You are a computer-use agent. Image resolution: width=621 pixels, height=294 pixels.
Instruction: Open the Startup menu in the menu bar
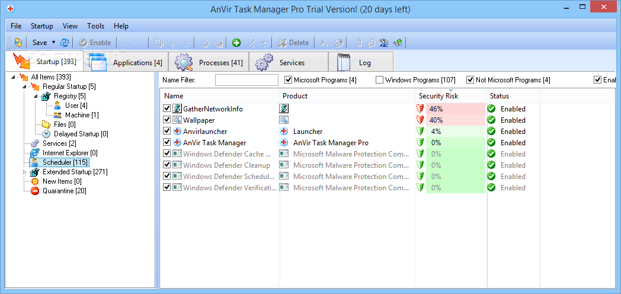42,26
